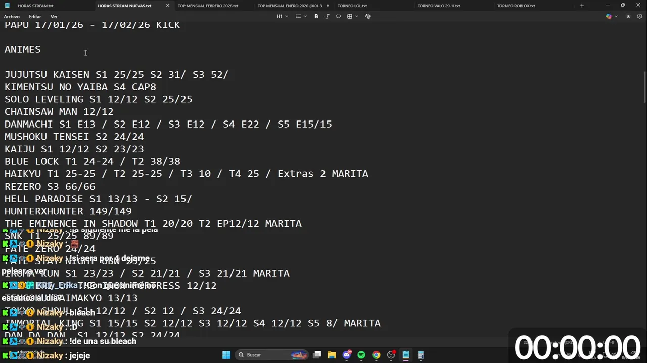Open the Windows Start menu
The width and height of the screenshot is (647, 363).
click(226, 355)
